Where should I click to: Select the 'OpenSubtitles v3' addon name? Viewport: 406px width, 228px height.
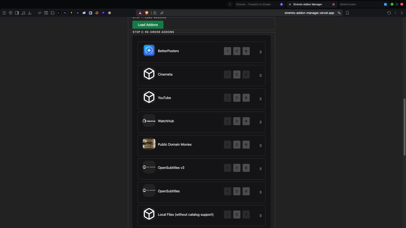coord(171,168)
